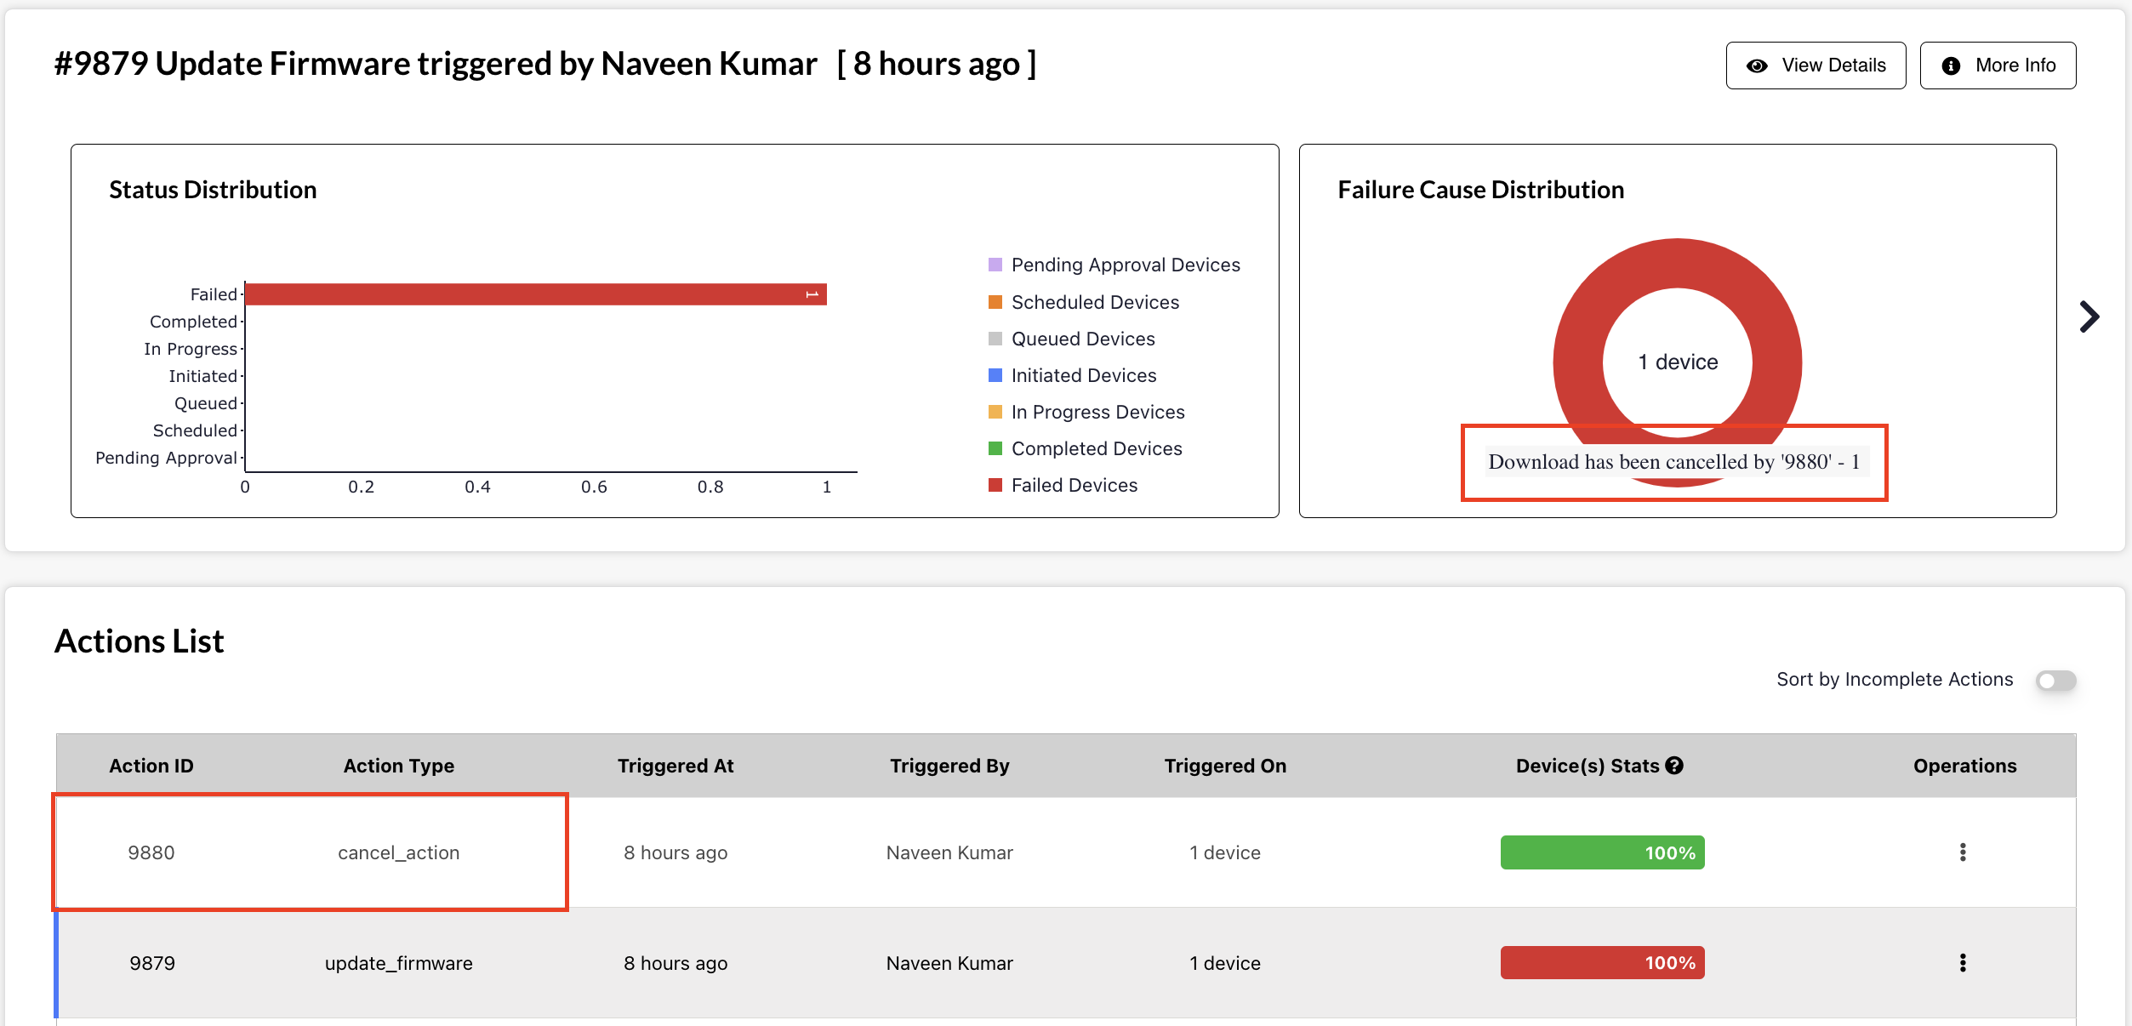Click the eye icon in View Details
The image size is (2132, 1026).
click(1756, 66)
